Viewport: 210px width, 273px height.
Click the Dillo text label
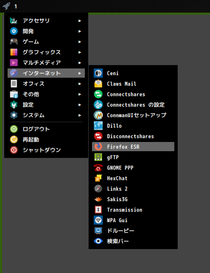114,126
